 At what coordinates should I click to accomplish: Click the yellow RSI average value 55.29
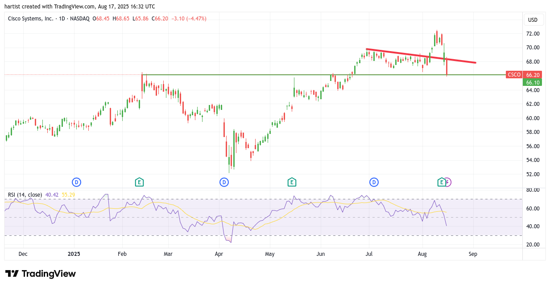tap(68, 195)
